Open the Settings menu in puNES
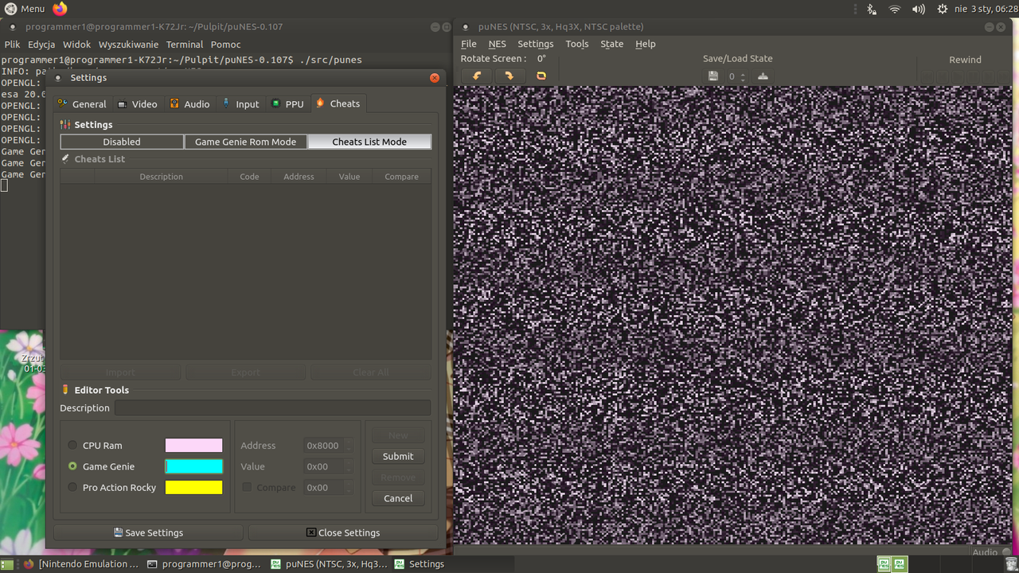This screenshot has width=1019, height=573. pyautogui.click(x=535, y=44)
